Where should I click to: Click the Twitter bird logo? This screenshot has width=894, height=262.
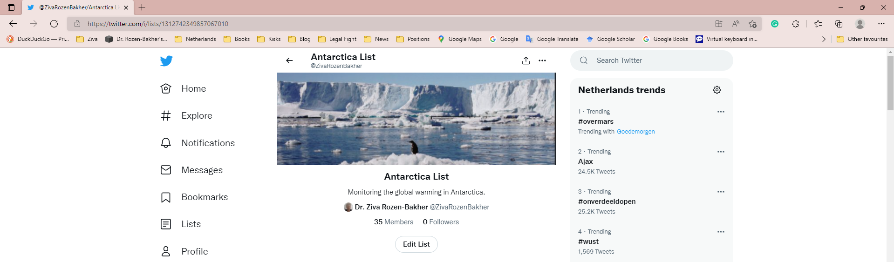tap(166, 61)
